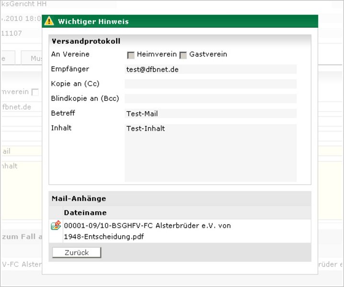The width and height of the screenshot is (344, 287).
Task: Click the An Vereine label
Action: 70,55
